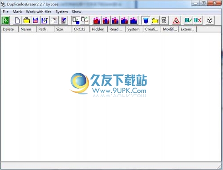Sort by the Hidden column header
The image size is (223, 170).
tap(99, 29)
